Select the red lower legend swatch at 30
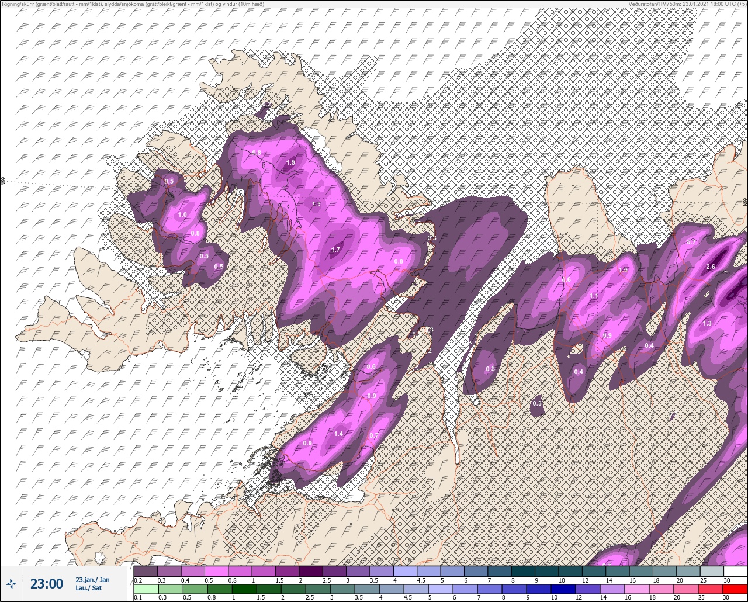Image resolution: width=748 pixels, height=602 pixels. point(735,589)
